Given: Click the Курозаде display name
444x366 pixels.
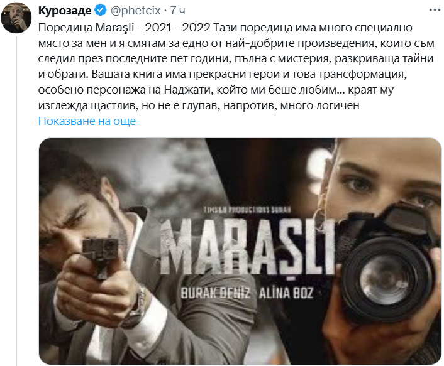Looking at the screenshot, I should click(x=65, y=11).
